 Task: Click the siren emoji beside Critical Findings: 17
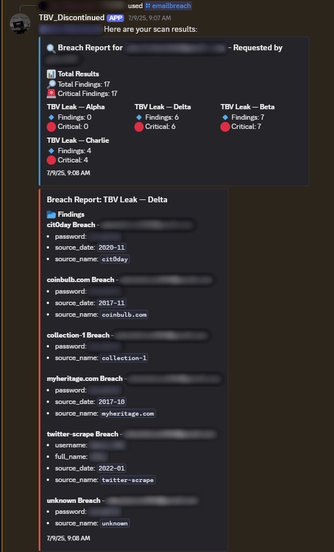click(51, 94)
